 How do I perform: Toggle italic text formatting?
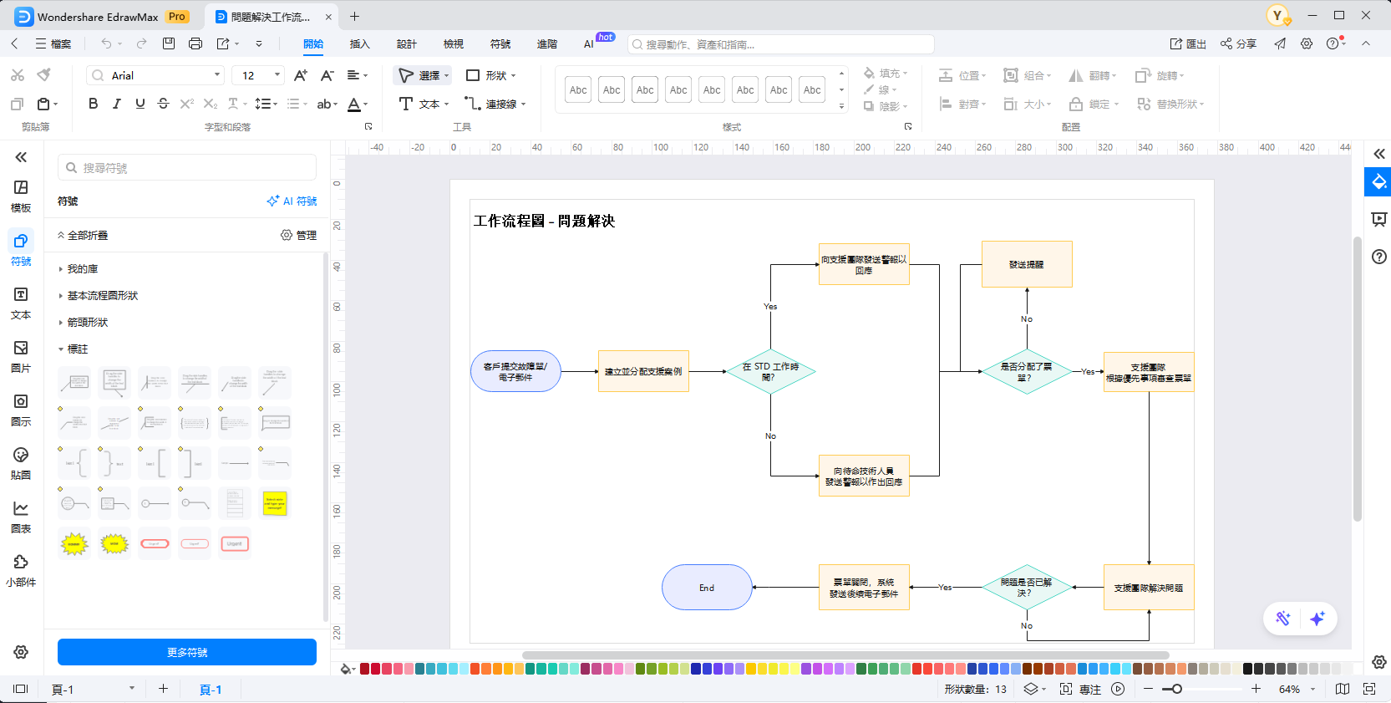tap(116, 104)
